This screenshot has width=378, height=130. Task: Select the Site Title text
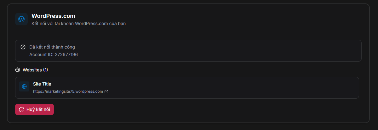(42, 84)
